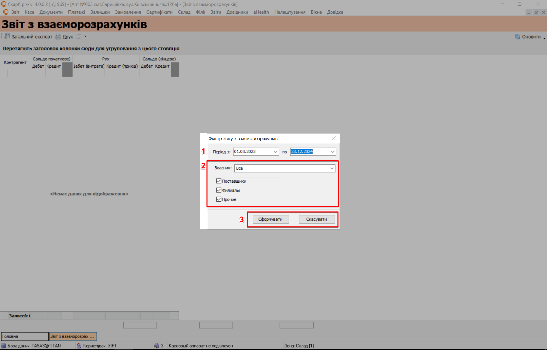Switch to the Головна tab
Viewport: 547px width, 350px height.
coord(25,336)
